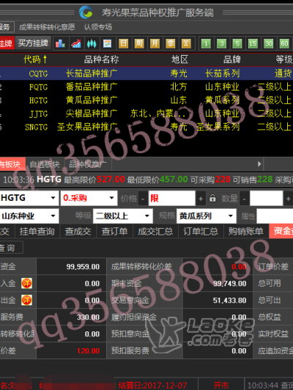This screenshot has width=293, height=390.
Task: Open 查订单 tab
Action: coord(114,232)
